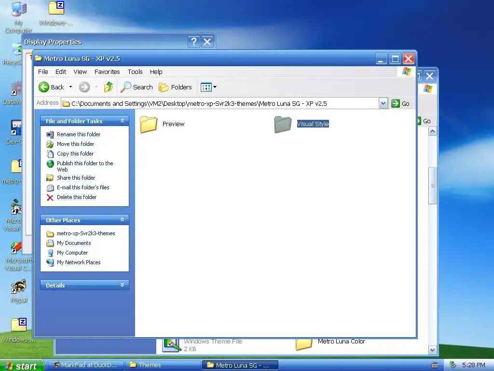The height and width of the screenshot is (371, 494).
Task: Collapse the File and Folder Tasks panel
Action: (122, 121)
